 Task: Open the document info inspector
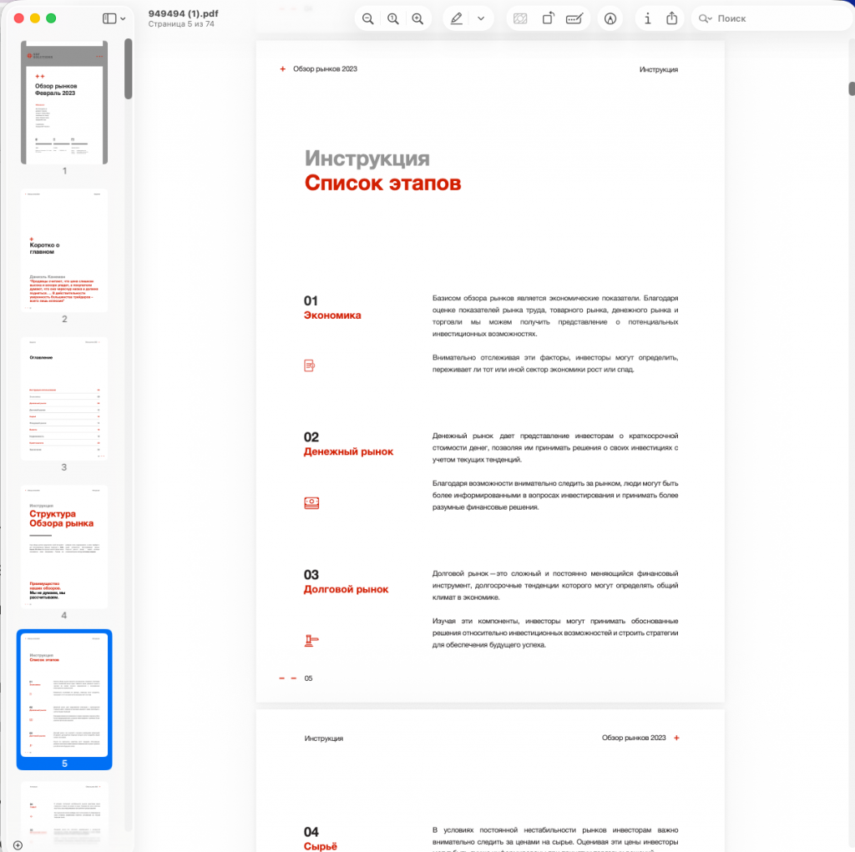pos(648,18)
